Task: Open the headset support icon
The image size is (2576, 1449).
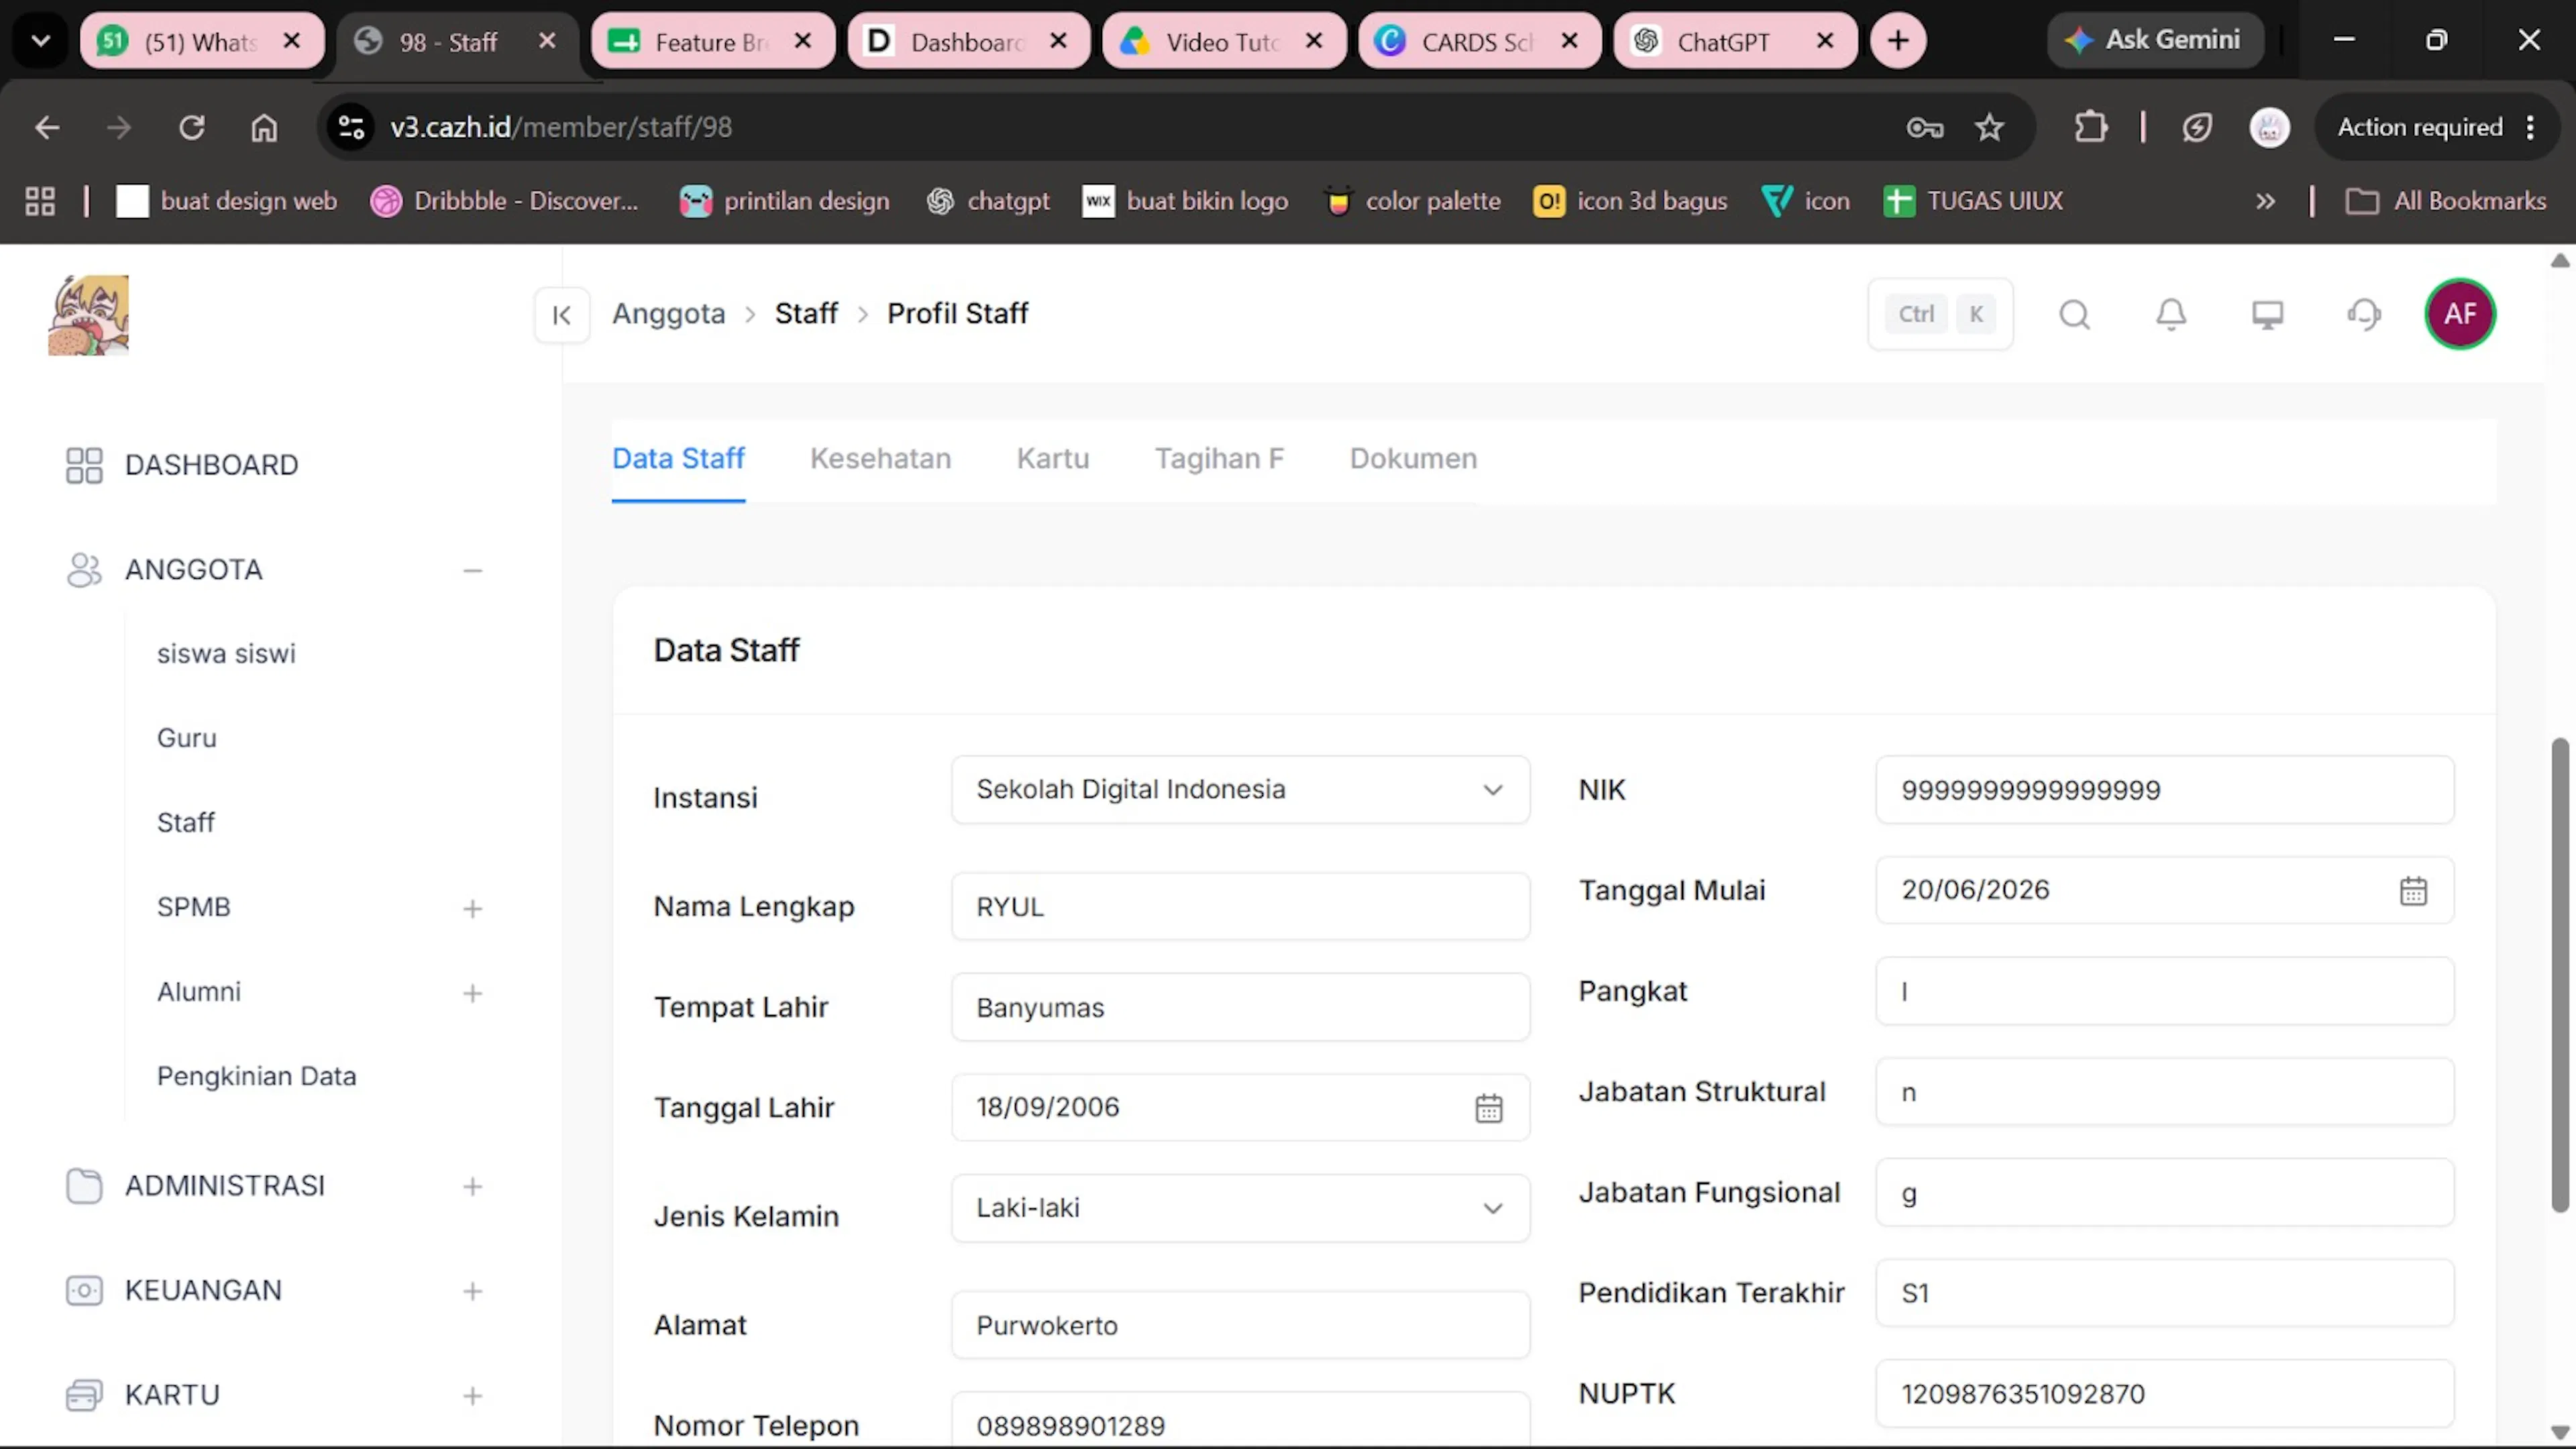Action: (x=2364, y=315)
